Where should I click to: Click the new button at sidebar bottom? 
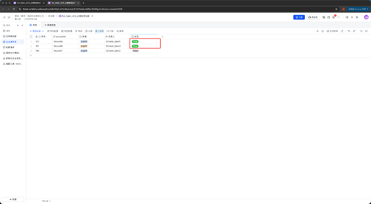pyautogui.click(x=13, y=200)
